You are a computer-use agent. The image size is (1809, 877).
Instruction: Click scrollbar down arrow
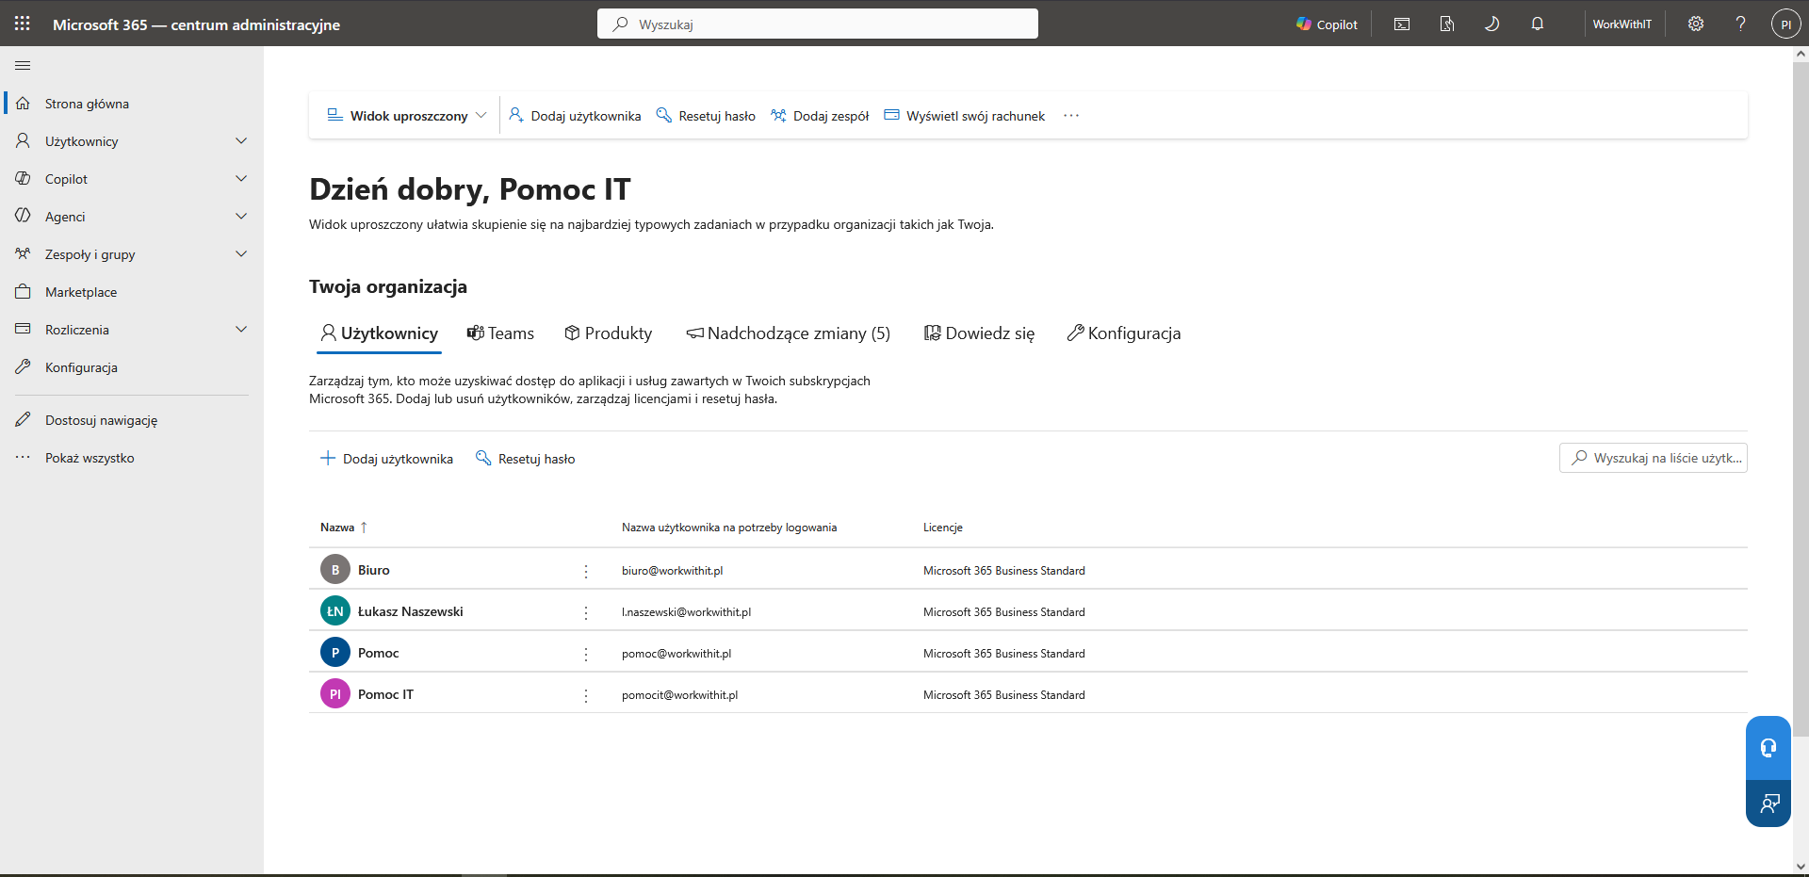click(1801, 866)
